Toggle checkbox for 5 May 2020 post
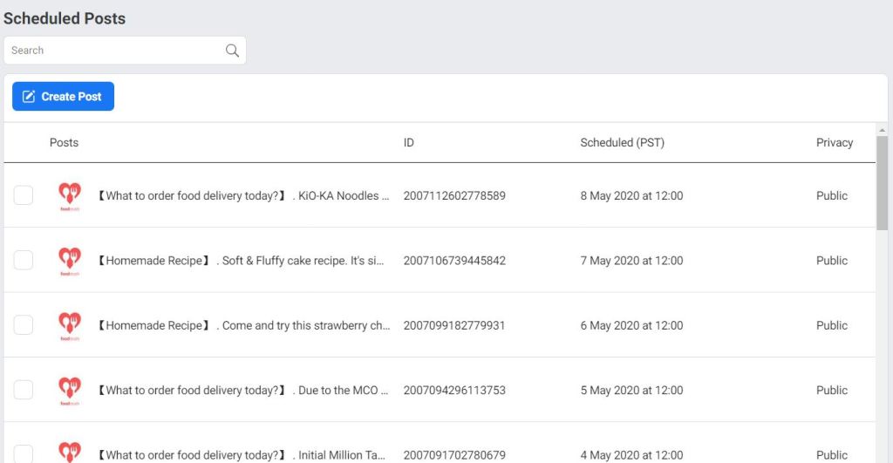Viewport: 893px width, 463px height. pyautogui.click(x=24, y=390)
